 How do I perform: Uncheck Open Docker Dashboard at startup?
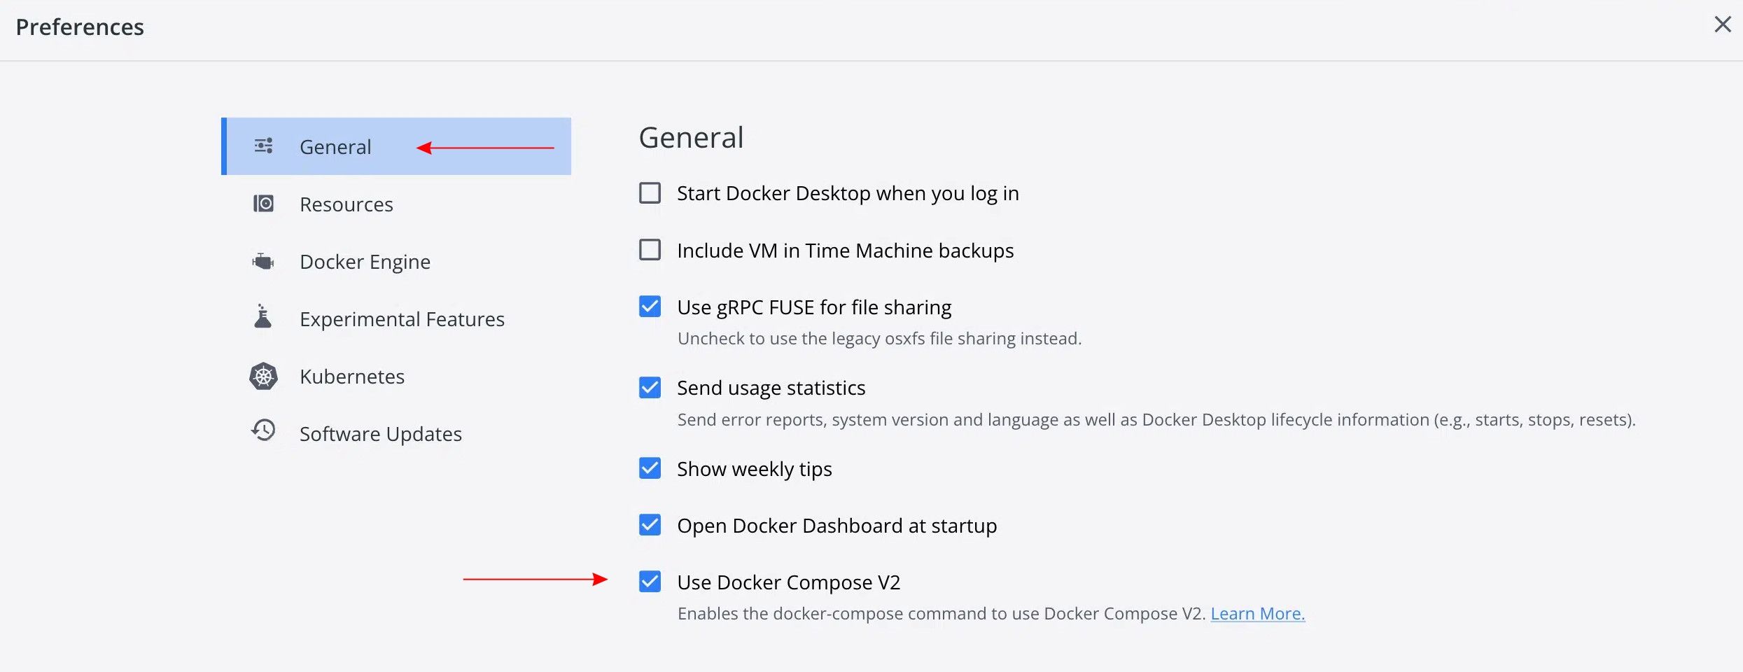(649, 525)
